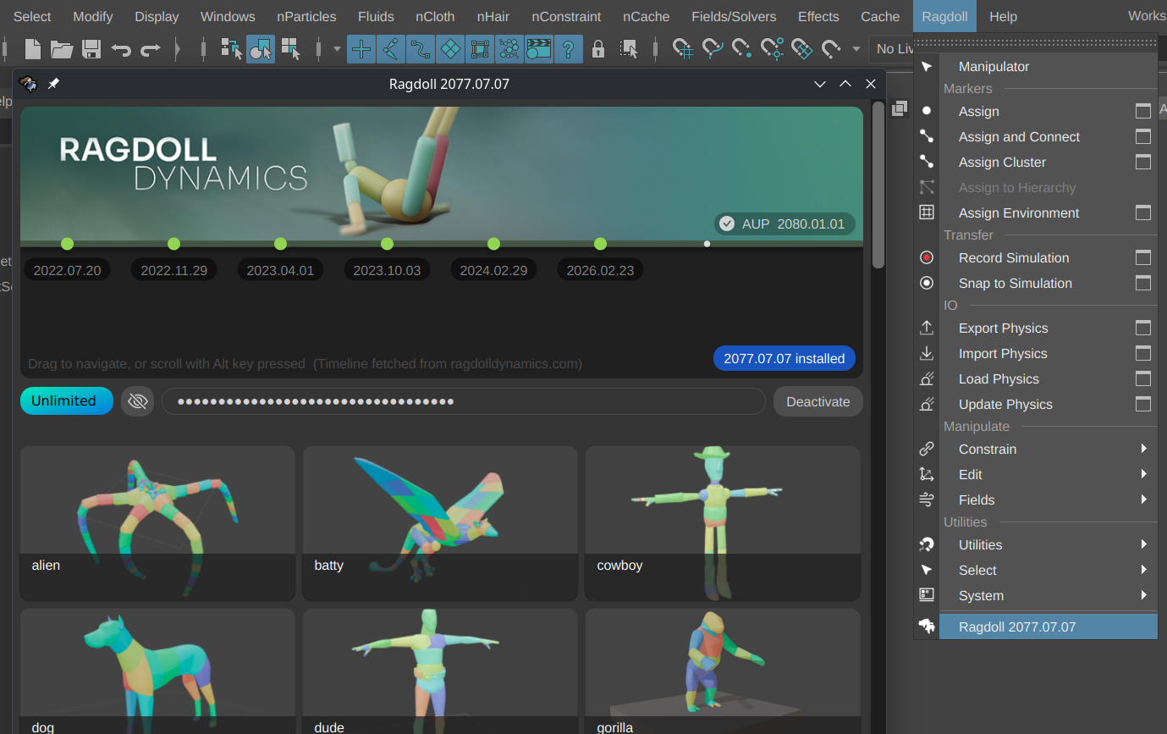This screenshot has width=1167, height=734.
Task: Click the Deactivate button
Action: pos(818,401)
